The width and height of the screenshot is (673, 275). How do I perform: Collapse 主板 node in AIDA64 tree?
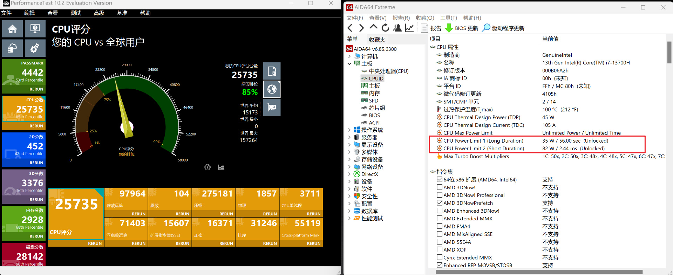[x=349, y=64]
